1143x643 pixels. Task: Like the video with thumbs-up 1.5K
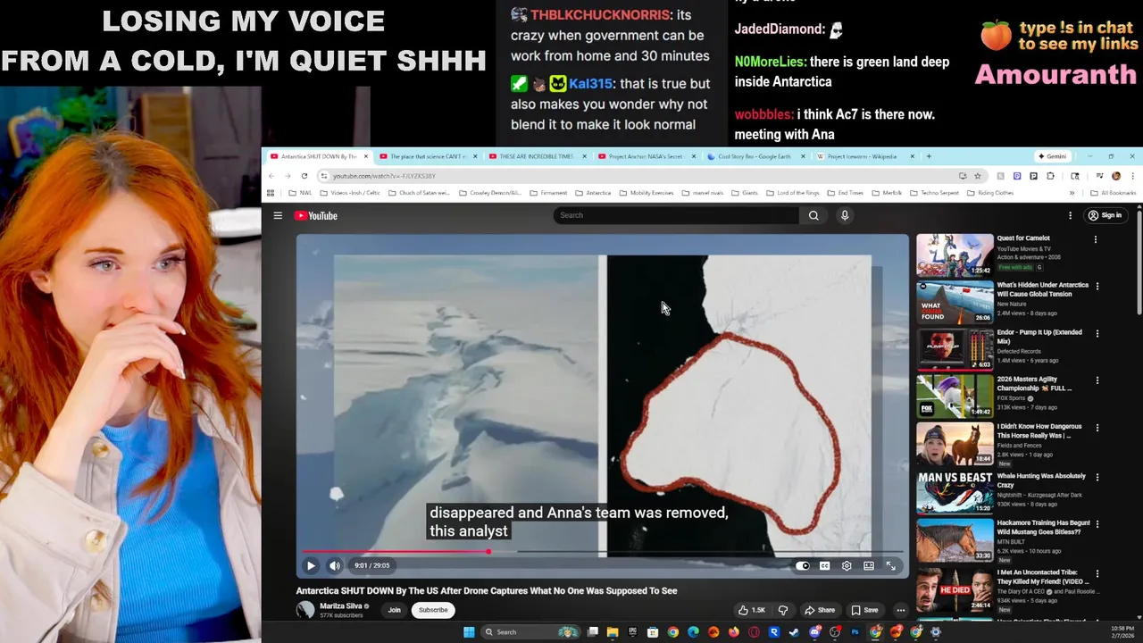pos(751,610)
